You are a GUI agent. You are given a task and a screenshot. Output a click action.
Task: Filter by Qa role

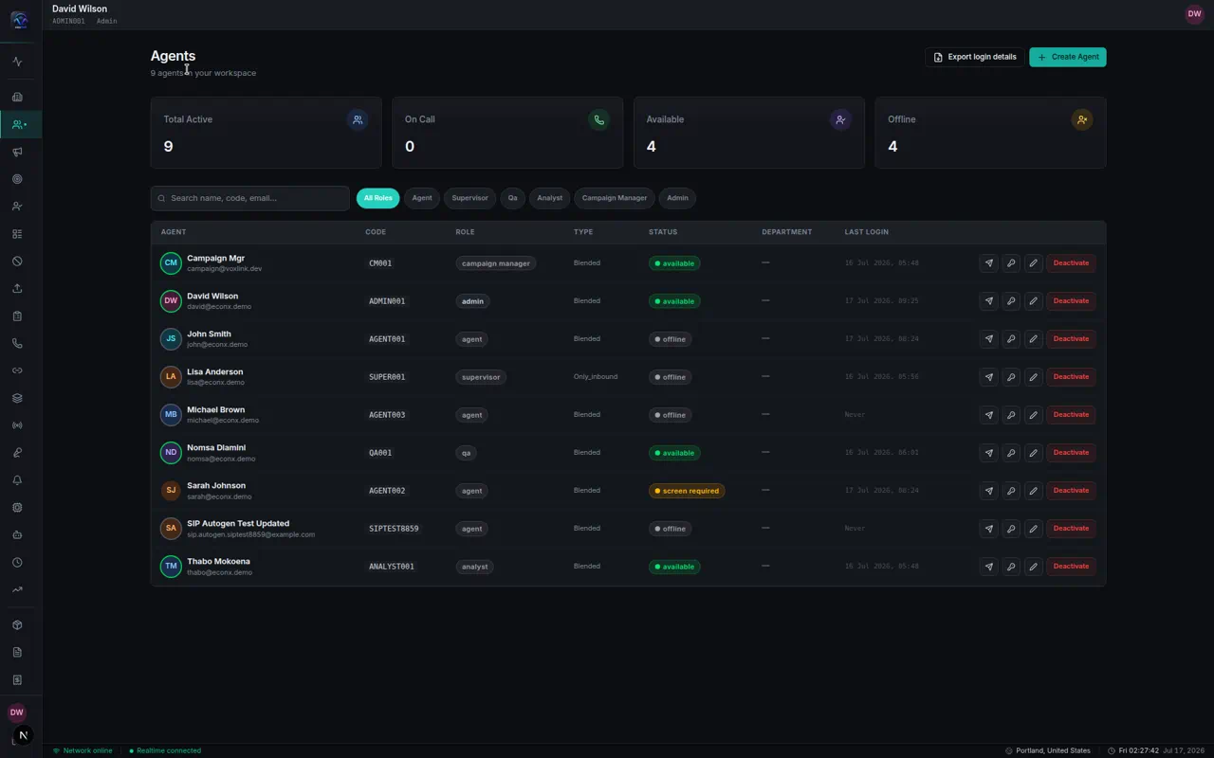[x=512, y=198]
